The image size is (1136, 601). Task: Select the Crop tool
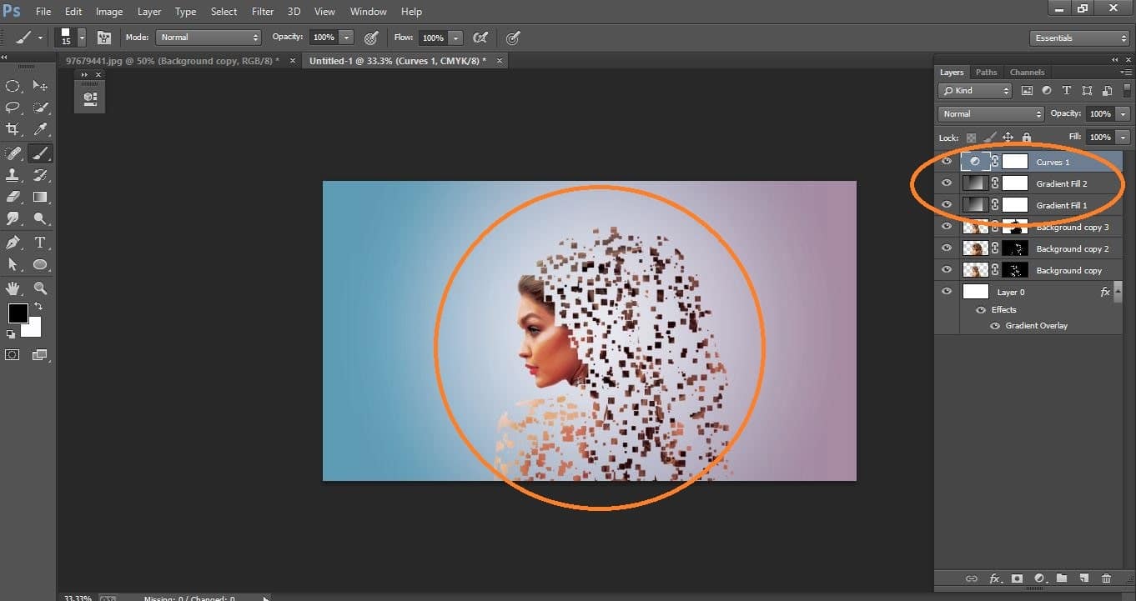coord(13,129)
